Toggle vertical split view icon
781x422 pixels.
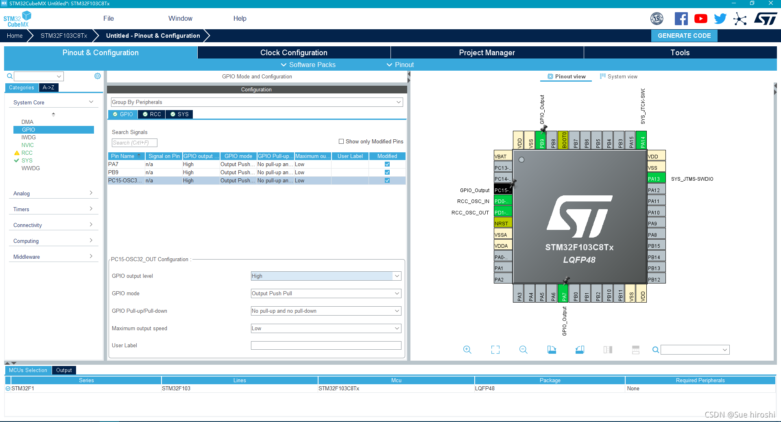(x=608, y=350)
